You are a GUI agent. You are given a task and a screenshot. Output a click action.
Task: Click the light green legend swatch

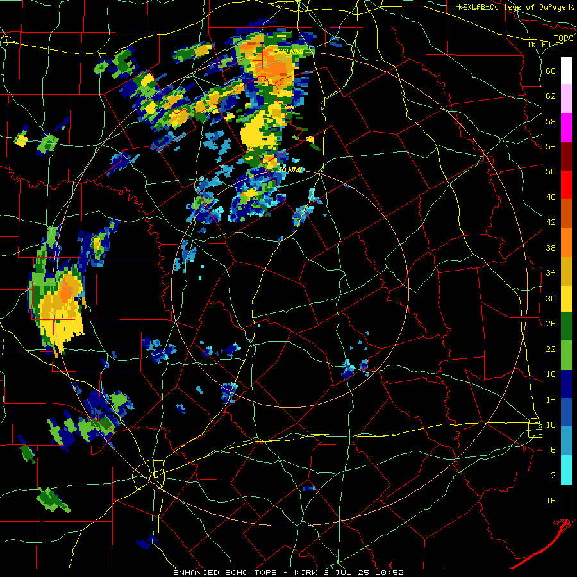(x=566, y=355)
